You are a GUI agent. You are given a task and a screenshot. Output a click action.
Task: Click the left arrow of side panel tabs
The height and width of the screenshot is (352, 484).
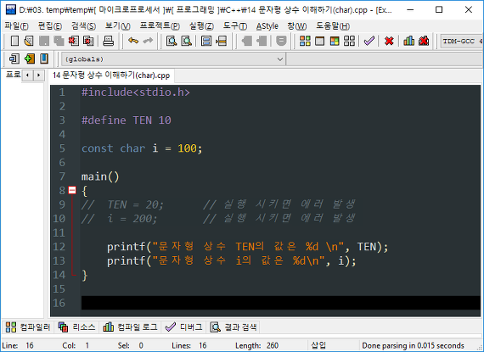(27, 75)
